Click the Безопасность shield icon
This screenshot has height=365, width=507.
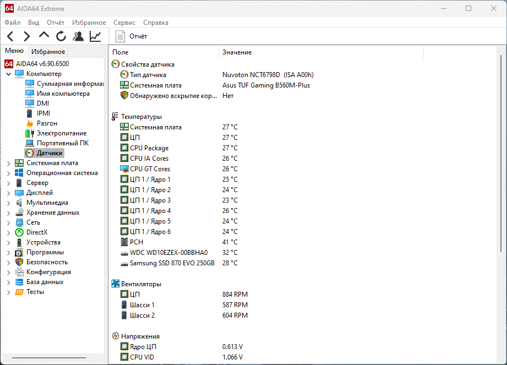(19, 262)
